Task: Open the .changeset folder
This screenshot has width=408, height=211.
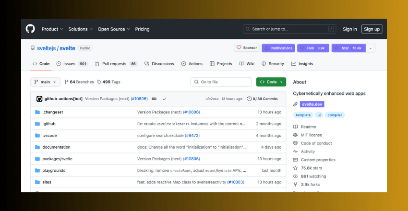Action: tap(53, 112)
